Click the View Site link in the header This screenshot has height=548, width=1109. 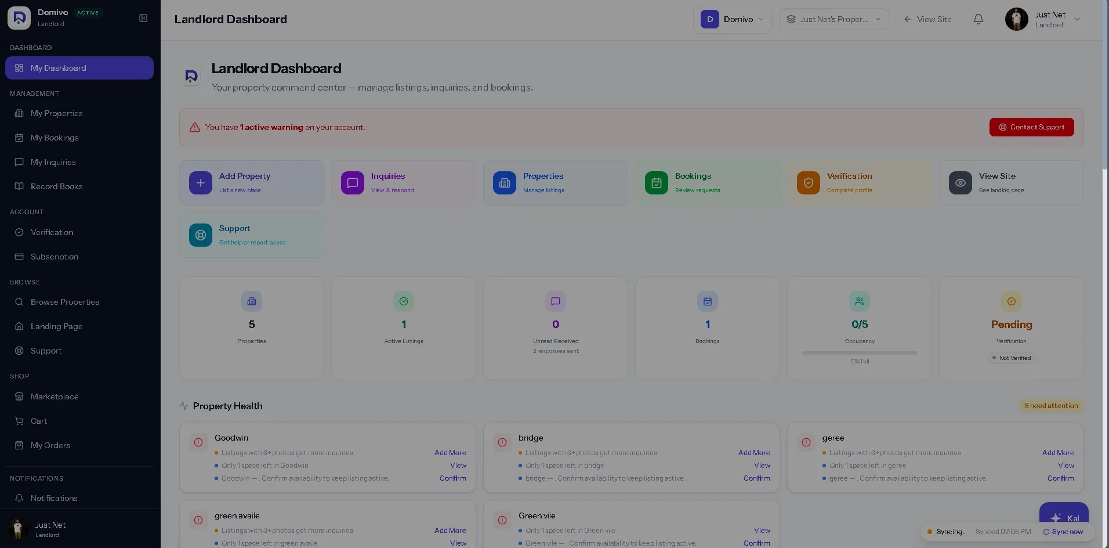coord(927,19)
